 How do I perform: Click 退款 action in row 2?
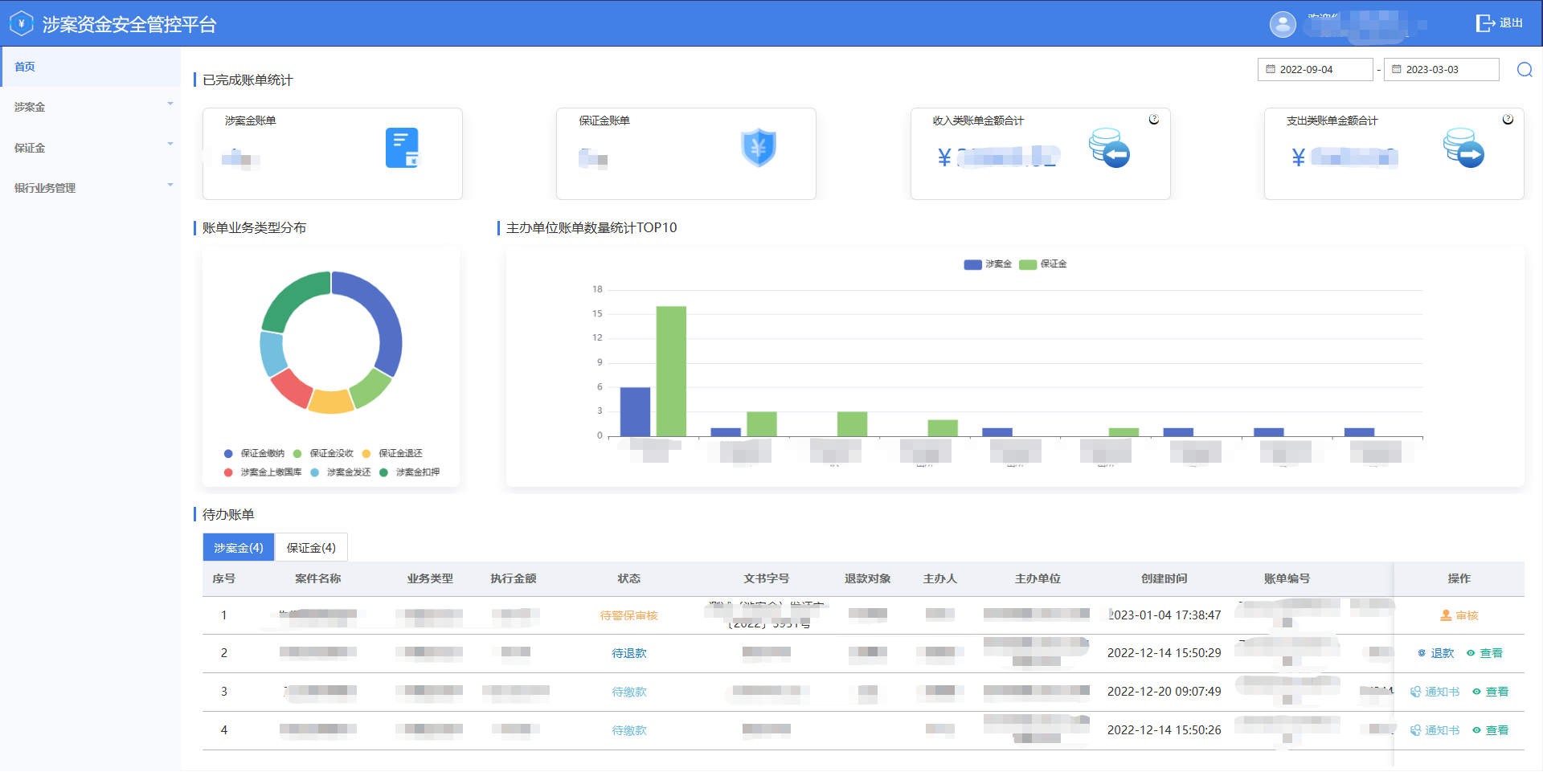pyautogui.click(x=1435, y=653)
